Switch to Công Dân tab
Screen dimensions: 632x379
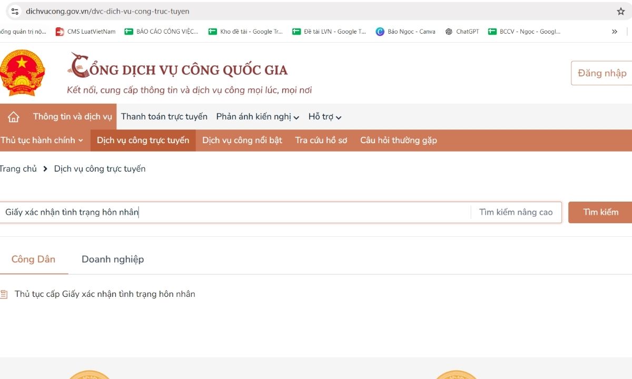coord(33,259)
